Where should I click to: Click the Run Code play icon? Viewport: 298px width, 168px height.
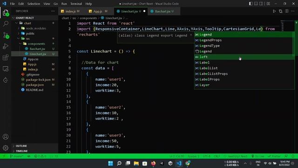pyautogui.click(x=274, y=11)
